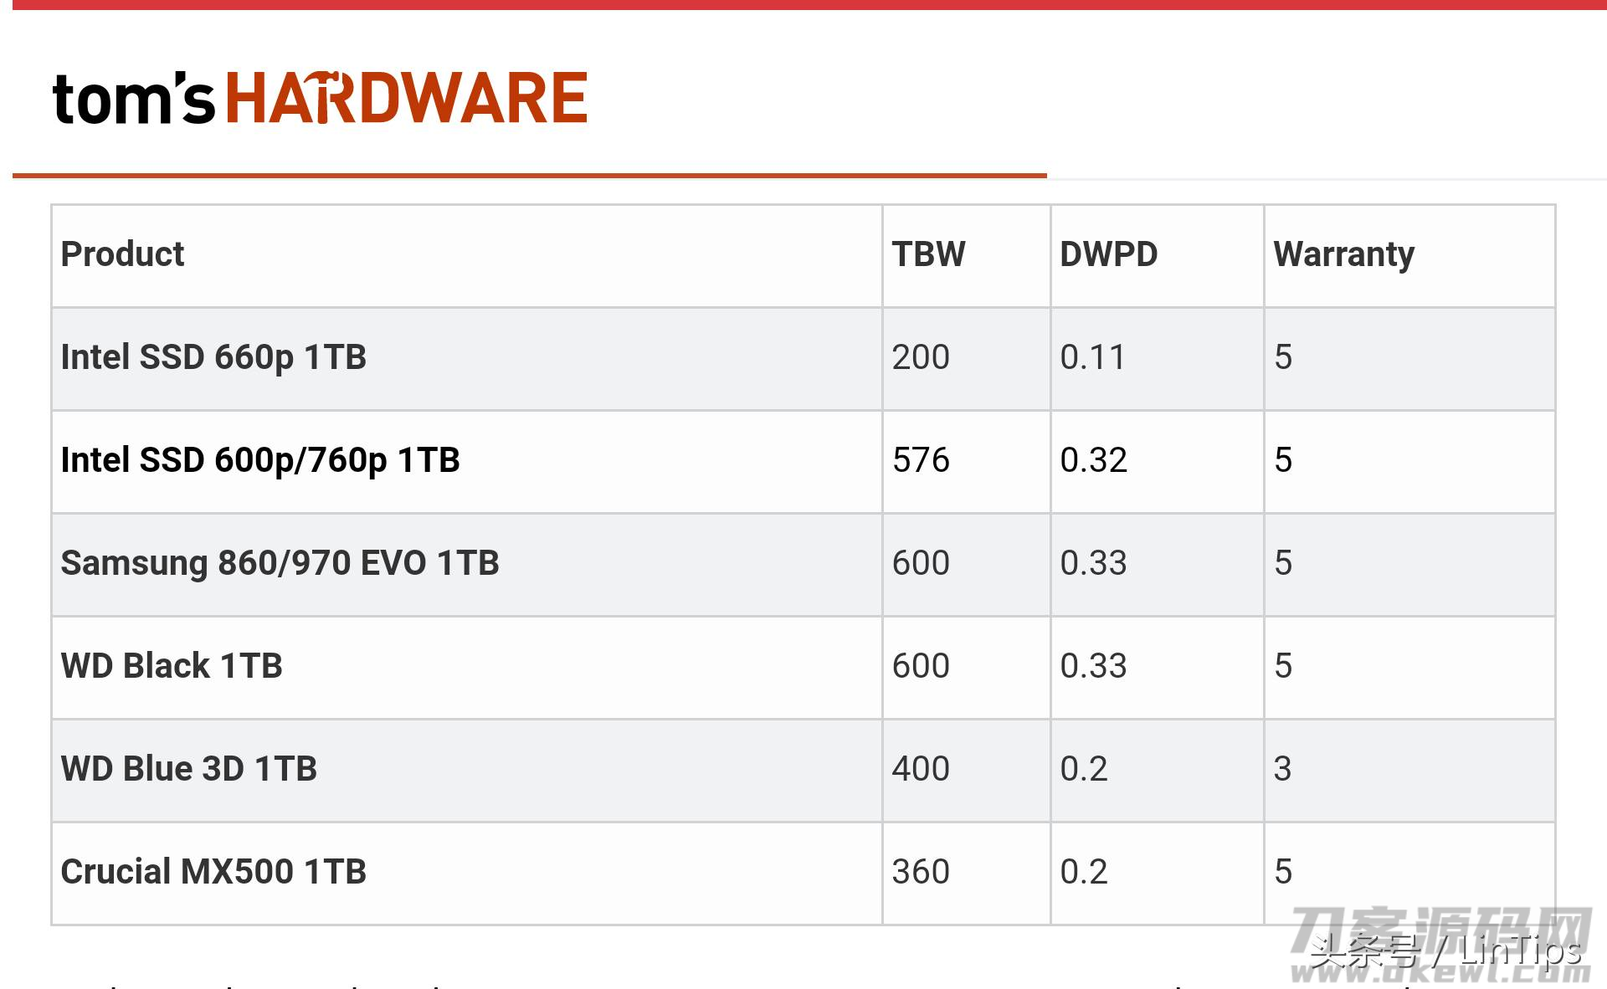Select warranty value for WD Black
Screen dimensions: 1607x989
[1283, 666]
